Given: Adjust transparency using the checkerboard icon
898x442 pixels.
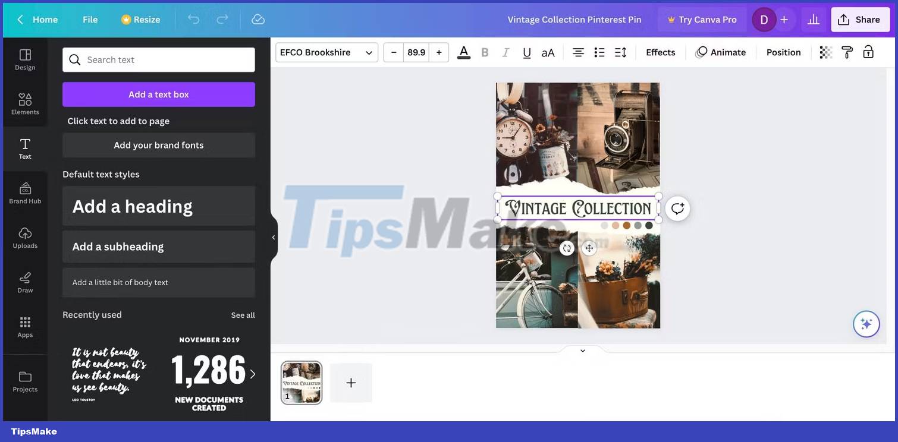Looking at the screenshot, I should 825,52.
